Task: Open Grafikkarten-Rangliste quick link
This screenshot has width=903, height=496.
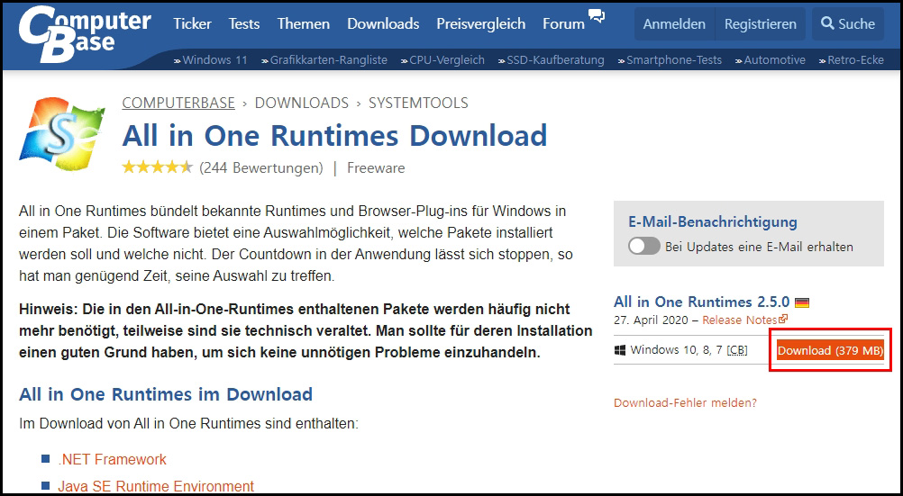Action: point(329,59)
